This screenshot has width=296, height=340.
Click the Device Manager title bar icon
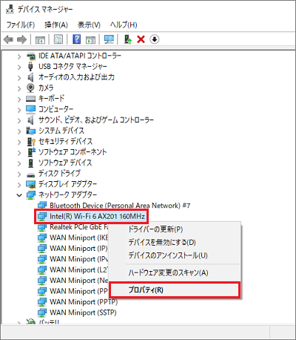[10, 10]
